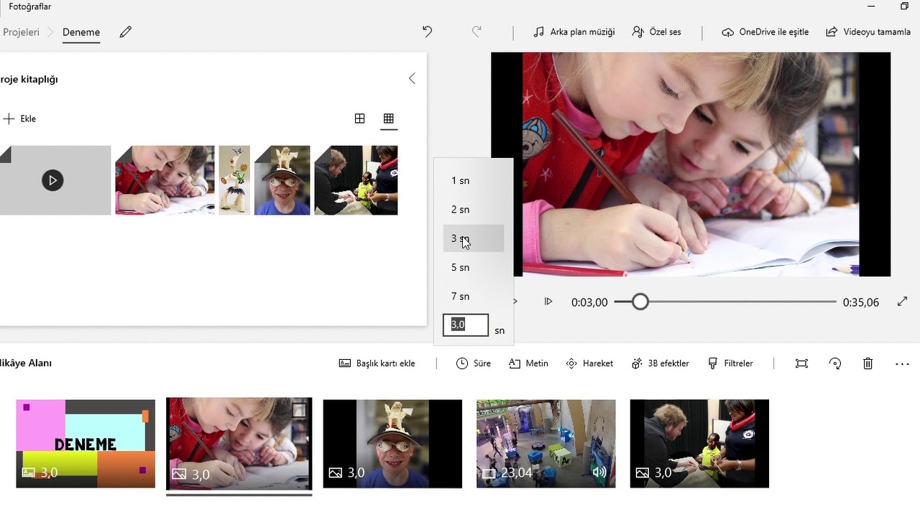Image resolution: width=920 pixels, height=517 pixels.
Task: Select the 23,04 video clip in storyboard
Action: 546,444
